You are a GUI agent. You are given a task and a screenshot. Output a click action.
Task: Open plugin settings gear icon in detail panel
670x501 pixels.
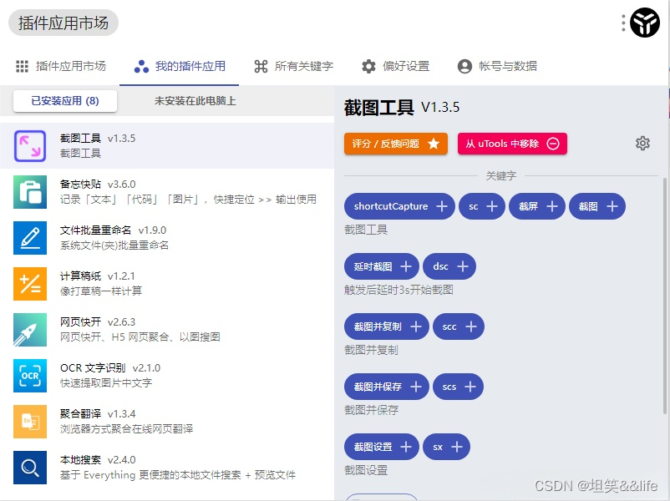pos(642,144)
